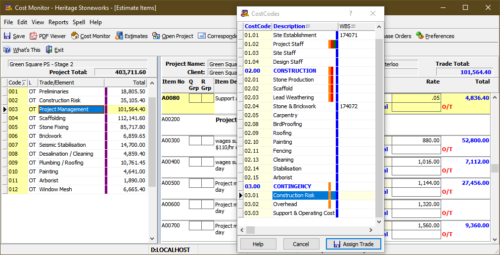Click the rate field showing 880.00
Viewport: 500px width, 255px height.
[x=417, y=140]
